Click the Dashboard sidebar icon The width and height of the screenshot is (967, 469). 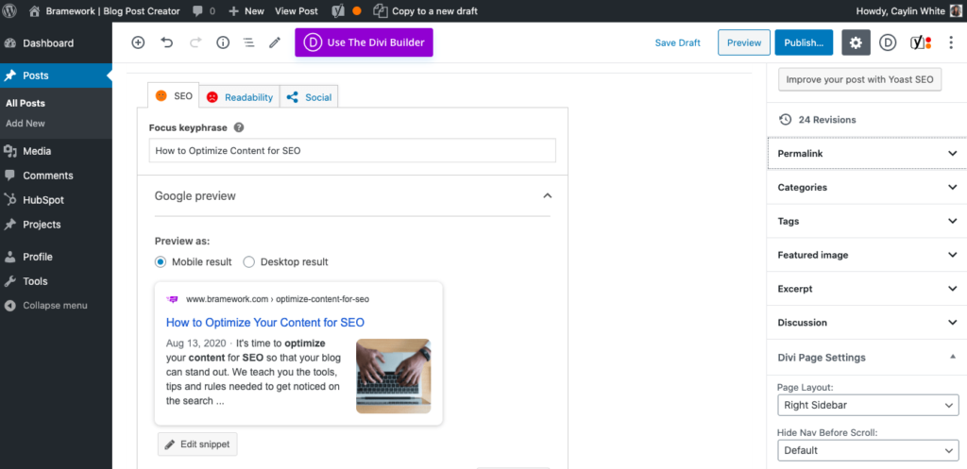tap(9, 43)
